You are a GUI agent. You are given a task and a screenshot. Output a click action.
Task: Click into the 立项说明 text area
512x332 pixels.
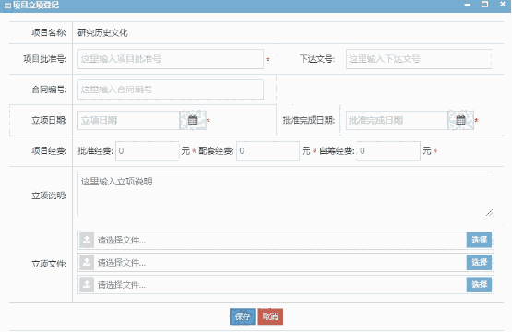285,195
